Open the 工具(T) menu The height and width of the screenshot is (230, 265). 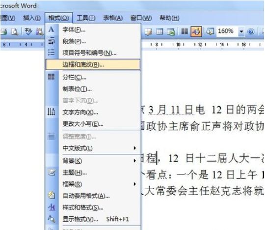click(x=86, y=18)
